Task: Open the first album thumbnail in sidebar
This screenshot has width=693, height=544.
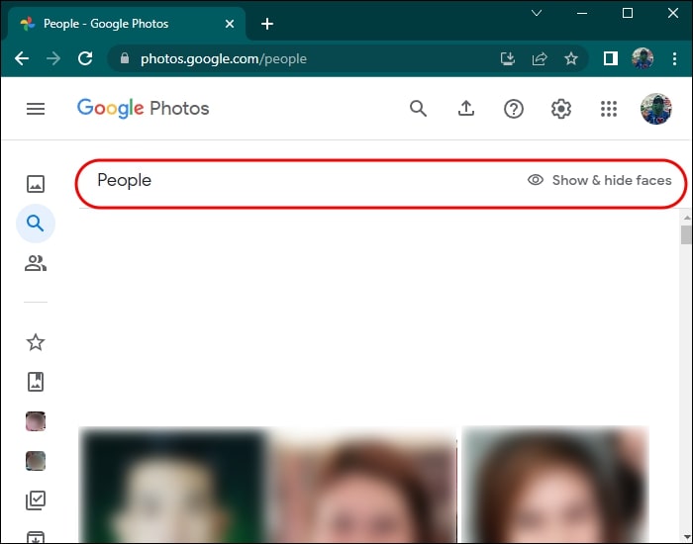Action: tap(36, 421)
